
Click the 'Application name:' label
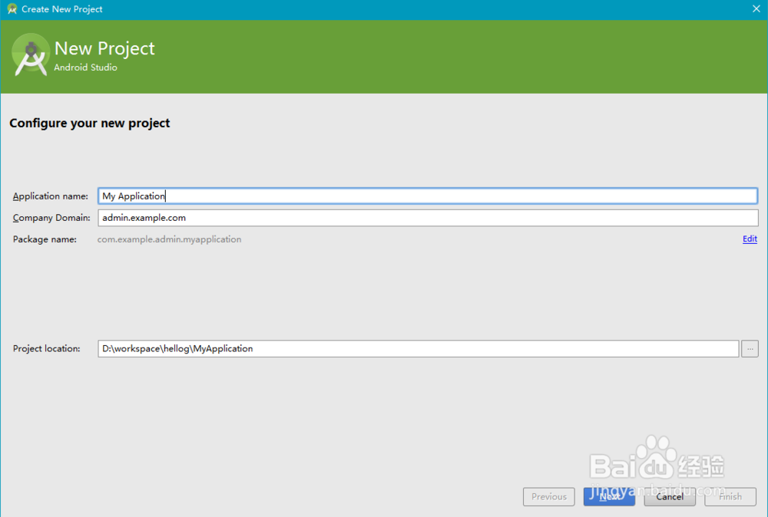pos(51,196)
